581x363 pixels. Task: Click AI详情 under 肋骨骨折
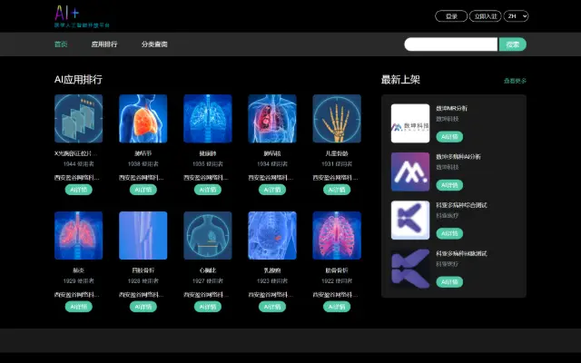tap(337, 307)
